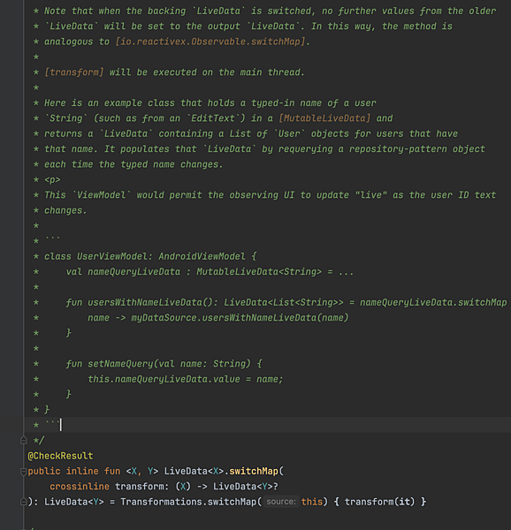Click the 'public' modifier keyword
The image size is (511, 530).
point(44,471)
